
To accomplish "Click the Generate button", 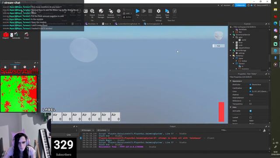I will (16, 36).
